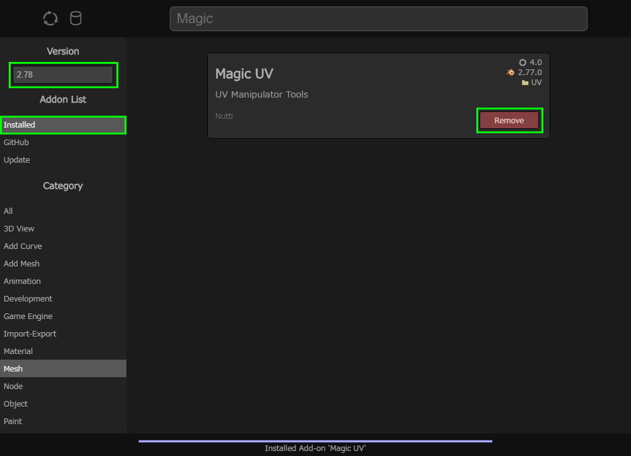This screenshot has height=456, width=631.
Task: Select the Add Mesh category
Action: [x=63, y=264]
